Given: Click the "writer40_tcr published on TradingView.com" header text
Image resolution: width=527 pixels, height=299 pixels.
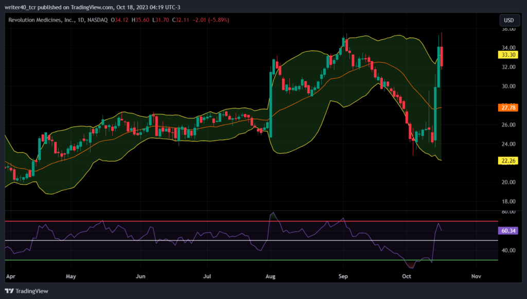Looking at the screenshot, I should coord(59,7).
